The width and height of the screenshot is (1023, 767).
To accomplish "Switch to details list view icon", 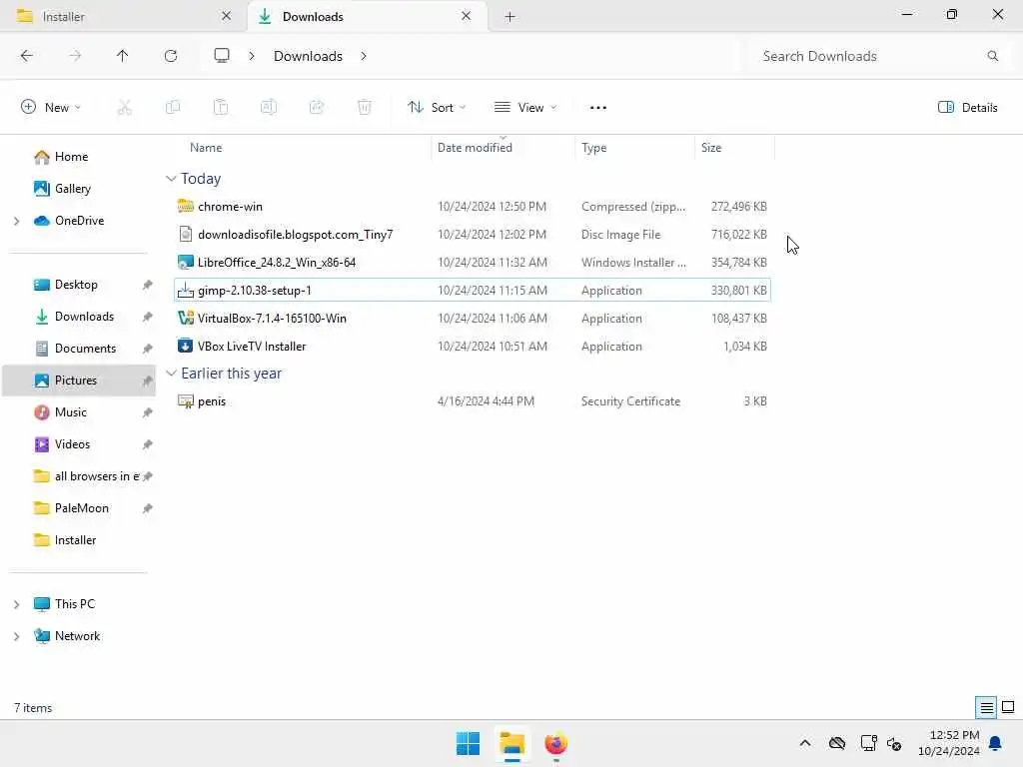I will point(986,707).
